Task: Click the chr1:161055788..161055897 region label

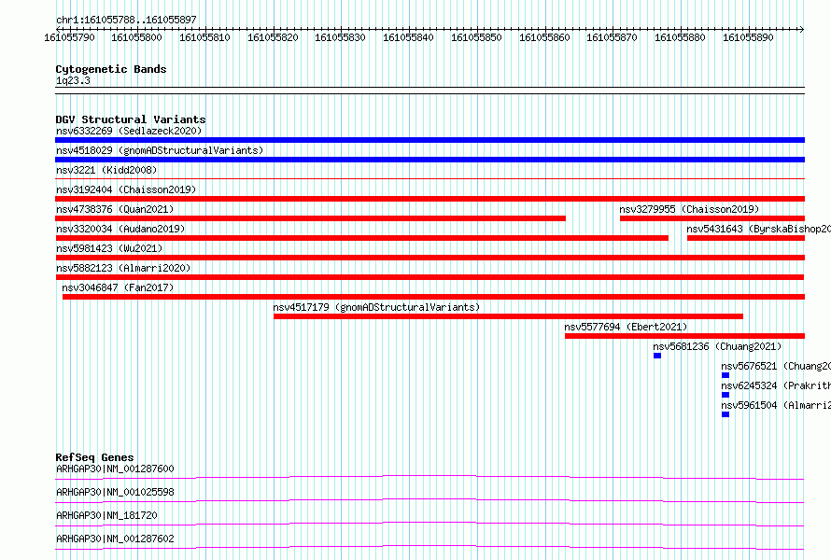Action: [x=126, y=20]
